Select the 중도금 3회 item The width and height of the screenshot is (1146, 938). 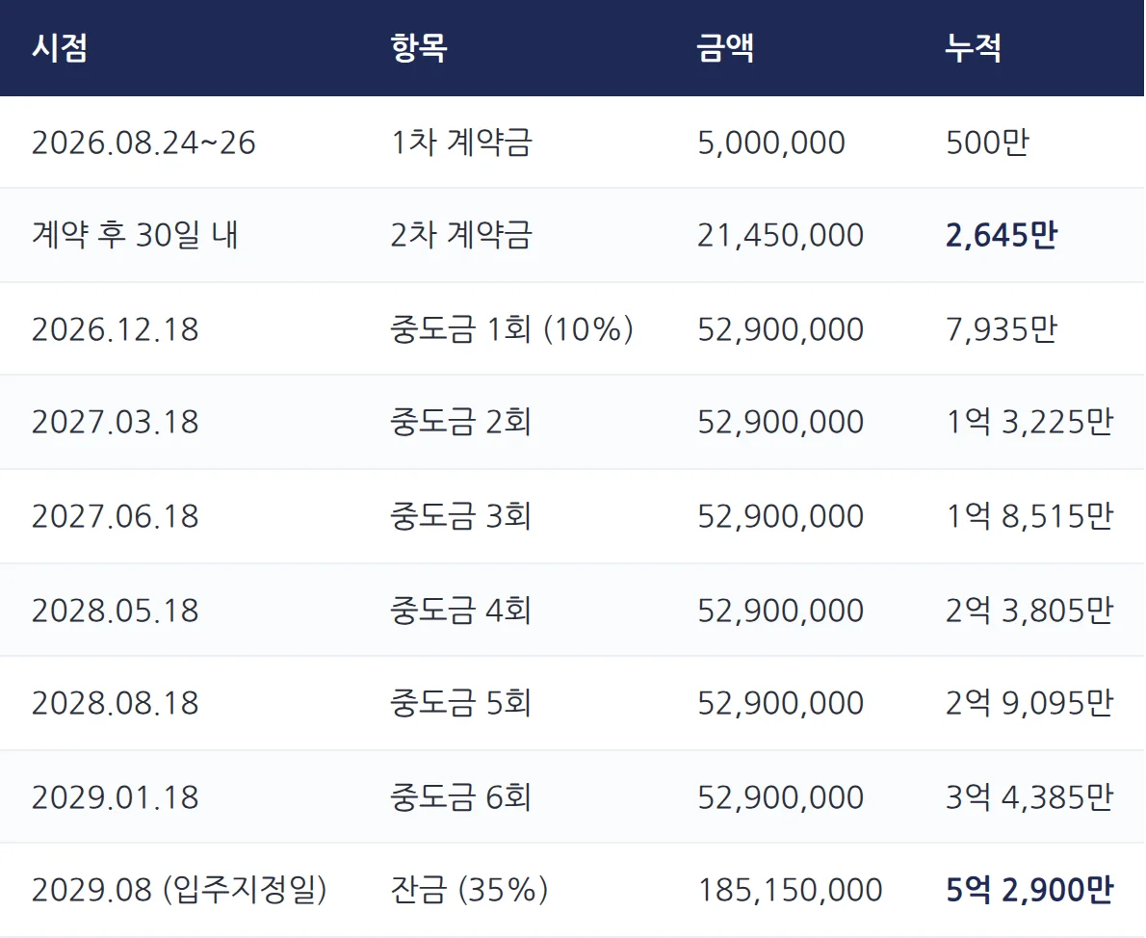click(x=460, y=516)
